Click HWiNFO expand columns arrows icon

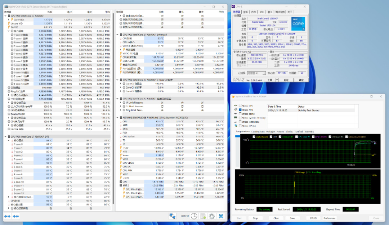tap(7, 216)
